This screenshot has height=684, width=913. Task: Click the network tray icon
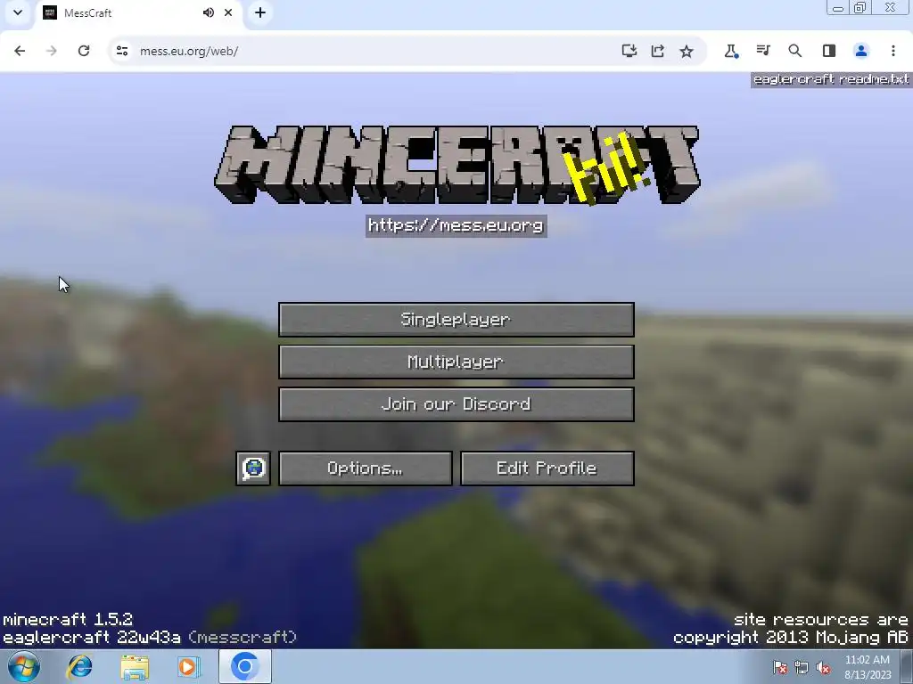(x=802, y=668)
